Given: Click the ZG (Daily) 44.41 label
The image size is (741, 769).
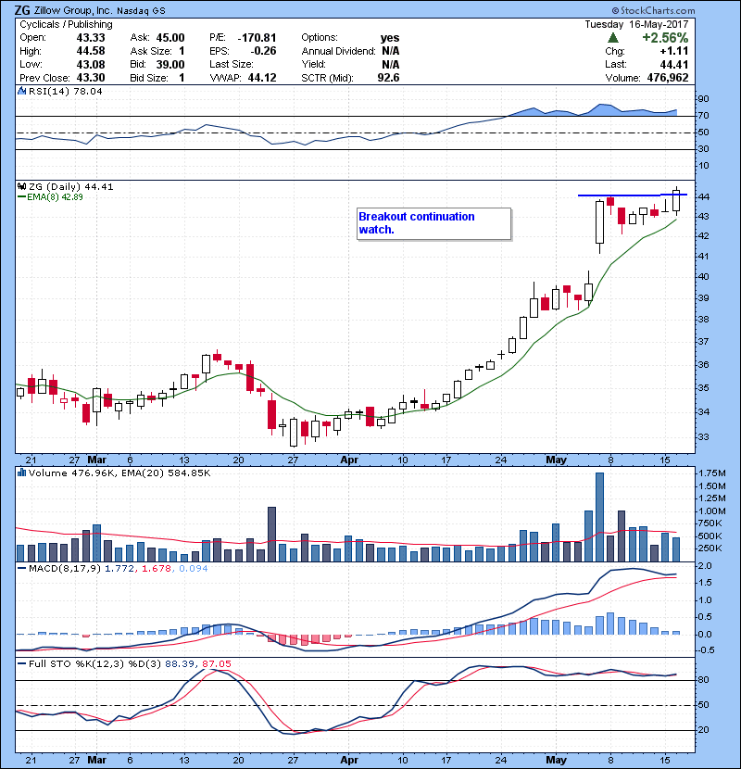Looking at the screenshot, I should click(70, 187).
